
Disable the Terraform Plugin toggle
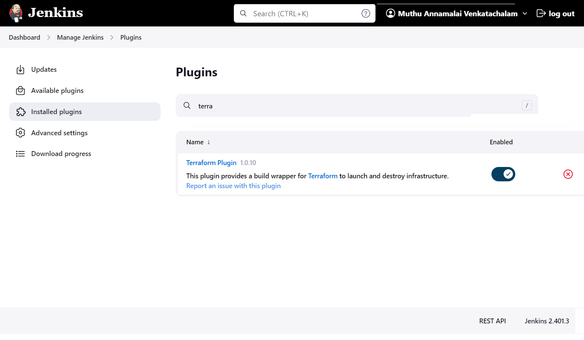tap(503, 174)
